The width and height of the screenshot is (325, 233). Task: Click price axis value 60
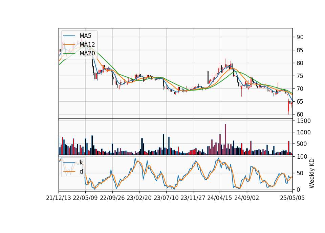tap(300, 114)
